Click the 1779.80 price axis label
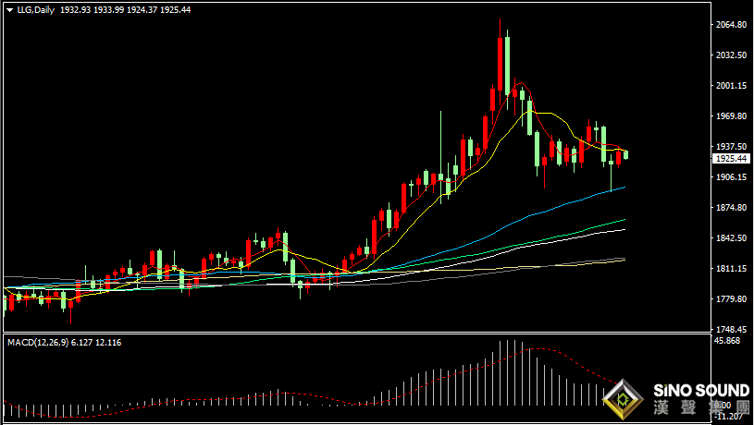Image resolution: width=754 pixels, height=425 pixels. [x=732, y=299]
